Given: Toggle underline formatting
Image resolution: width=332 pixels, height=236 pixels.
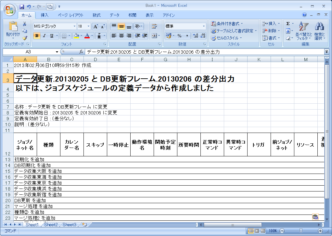Looking at the screenshot, I should click(x=51, y=36).
